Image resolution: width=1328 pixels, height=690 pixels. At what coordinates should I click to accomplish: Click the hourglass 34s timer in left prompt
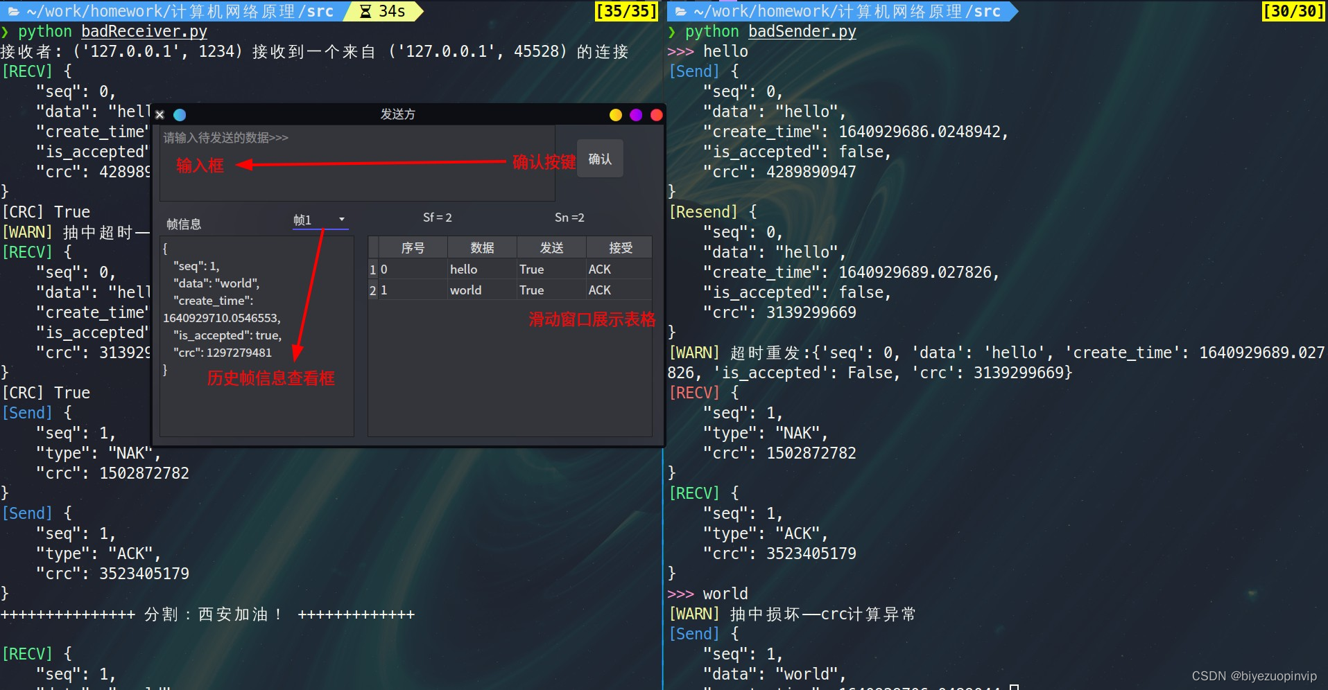coord(382,11)
